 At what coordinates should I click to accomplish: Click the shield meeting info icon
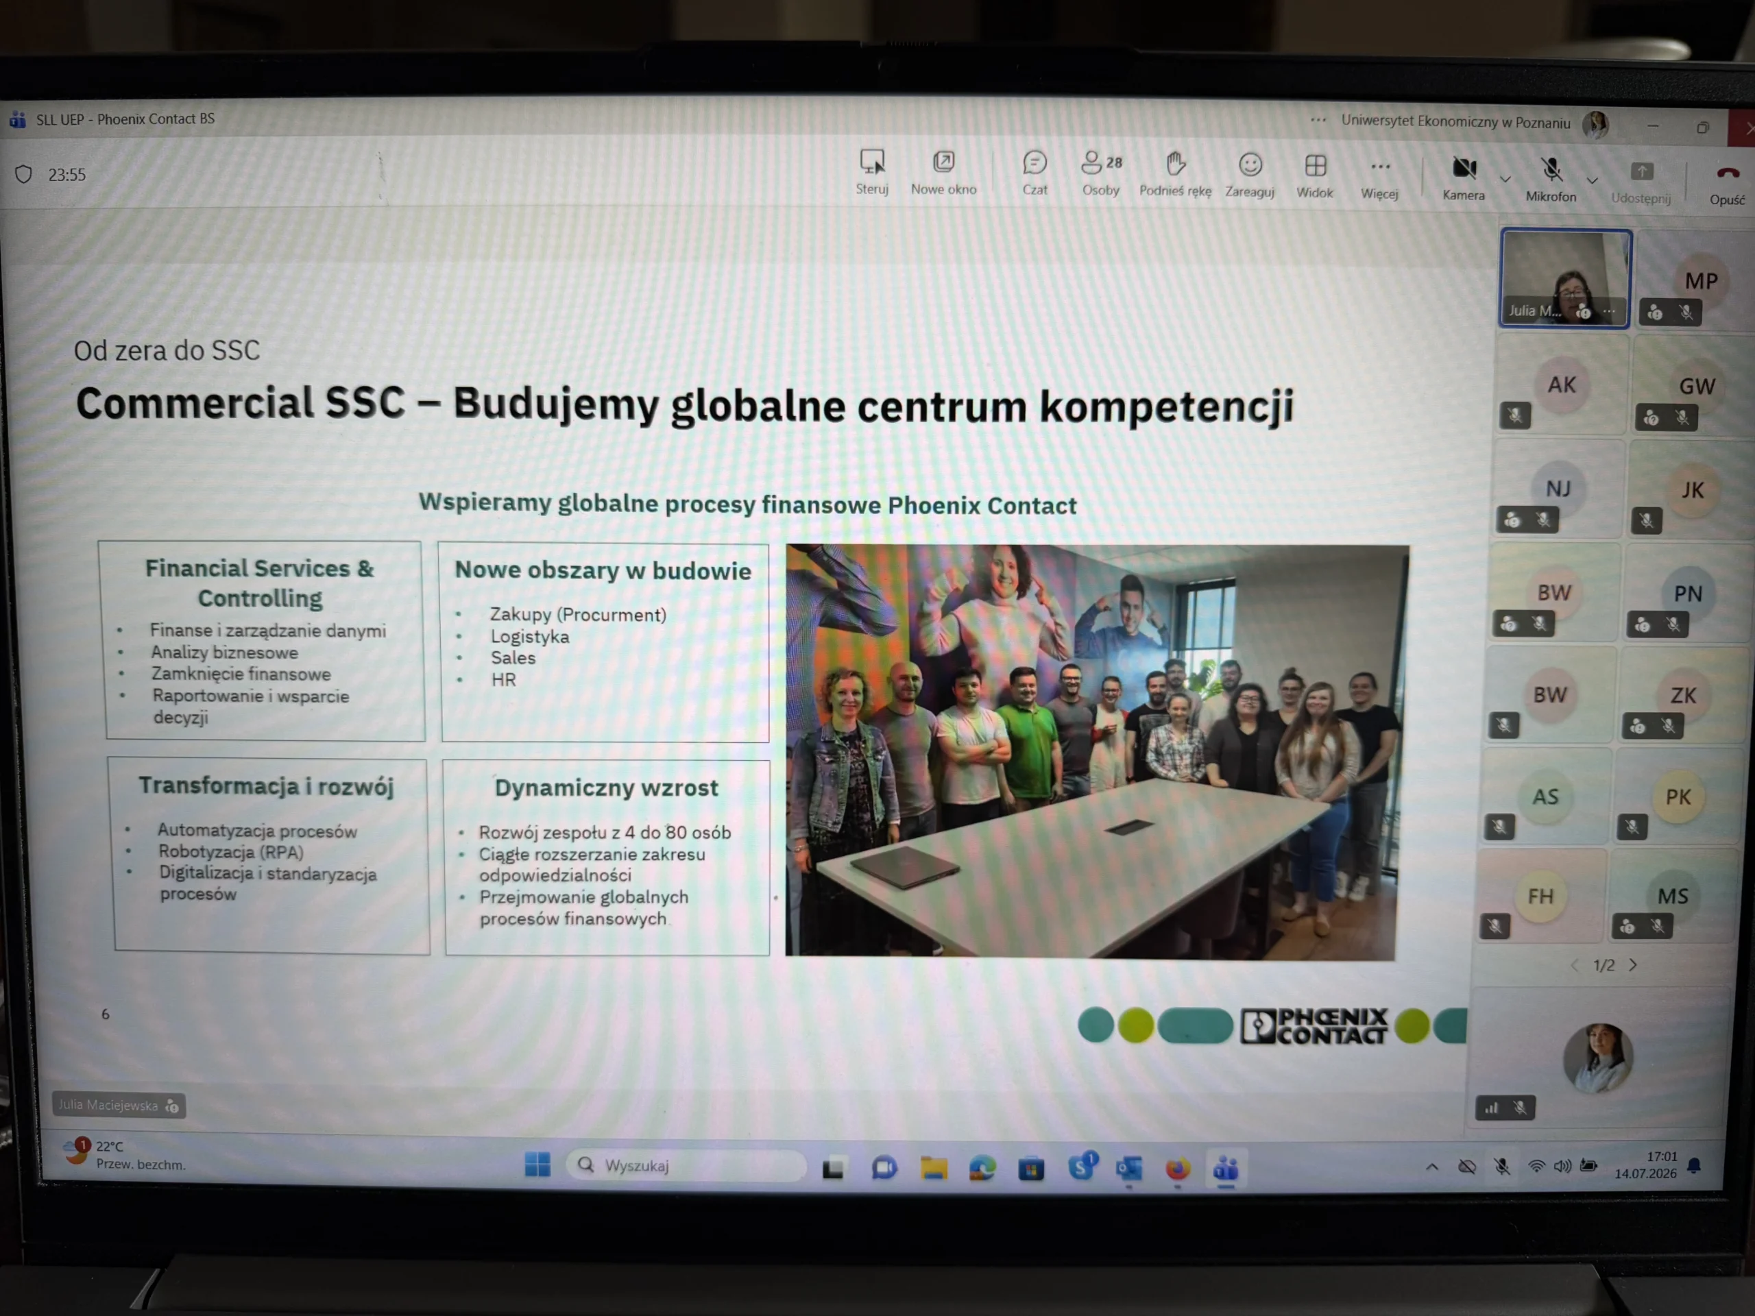coord(24,173)
